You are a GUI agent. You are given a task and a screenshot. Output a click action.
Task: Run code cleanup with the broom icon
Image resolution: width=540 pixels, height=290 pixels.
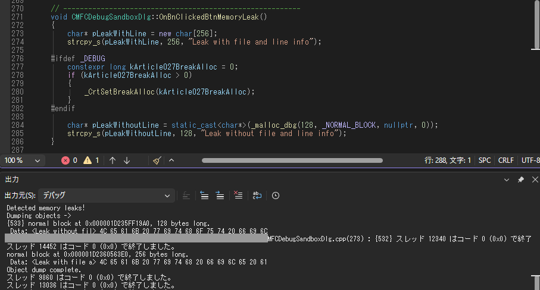157,160
